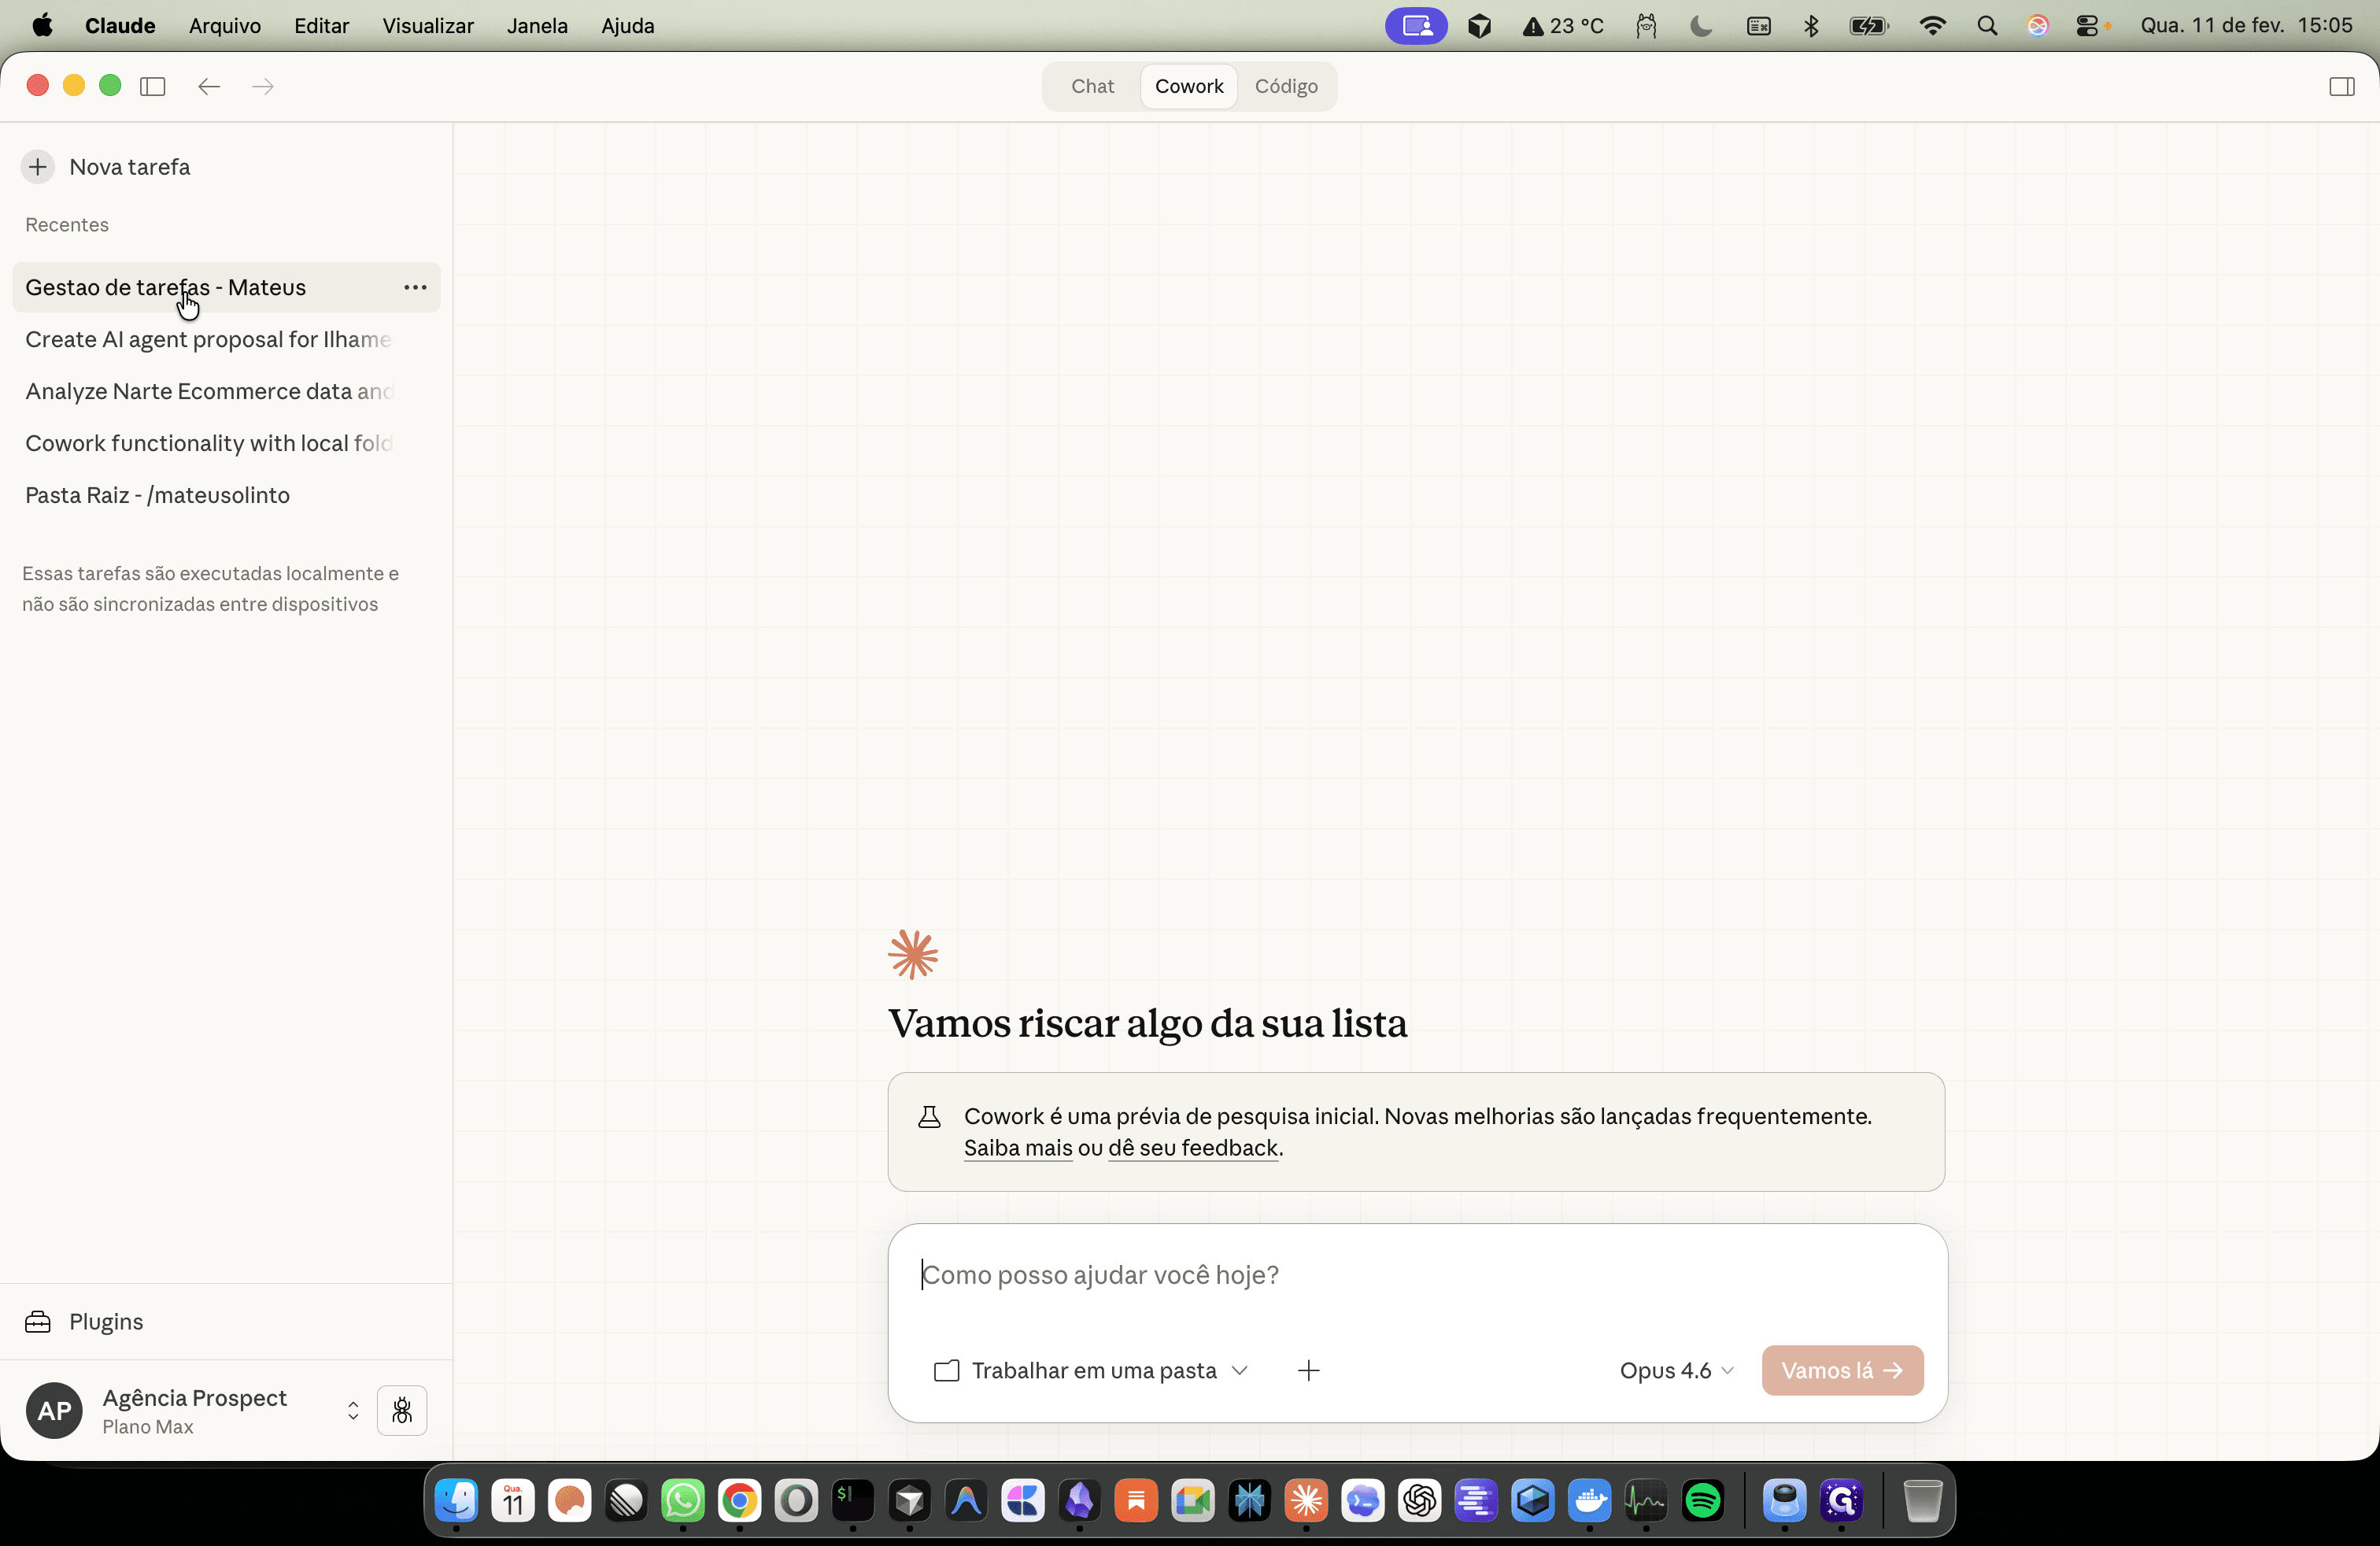Screen dimensions: 2380x1546
Task: Expand Trabalhar em uma pasta dropdown
Action: [1091, 1370]
